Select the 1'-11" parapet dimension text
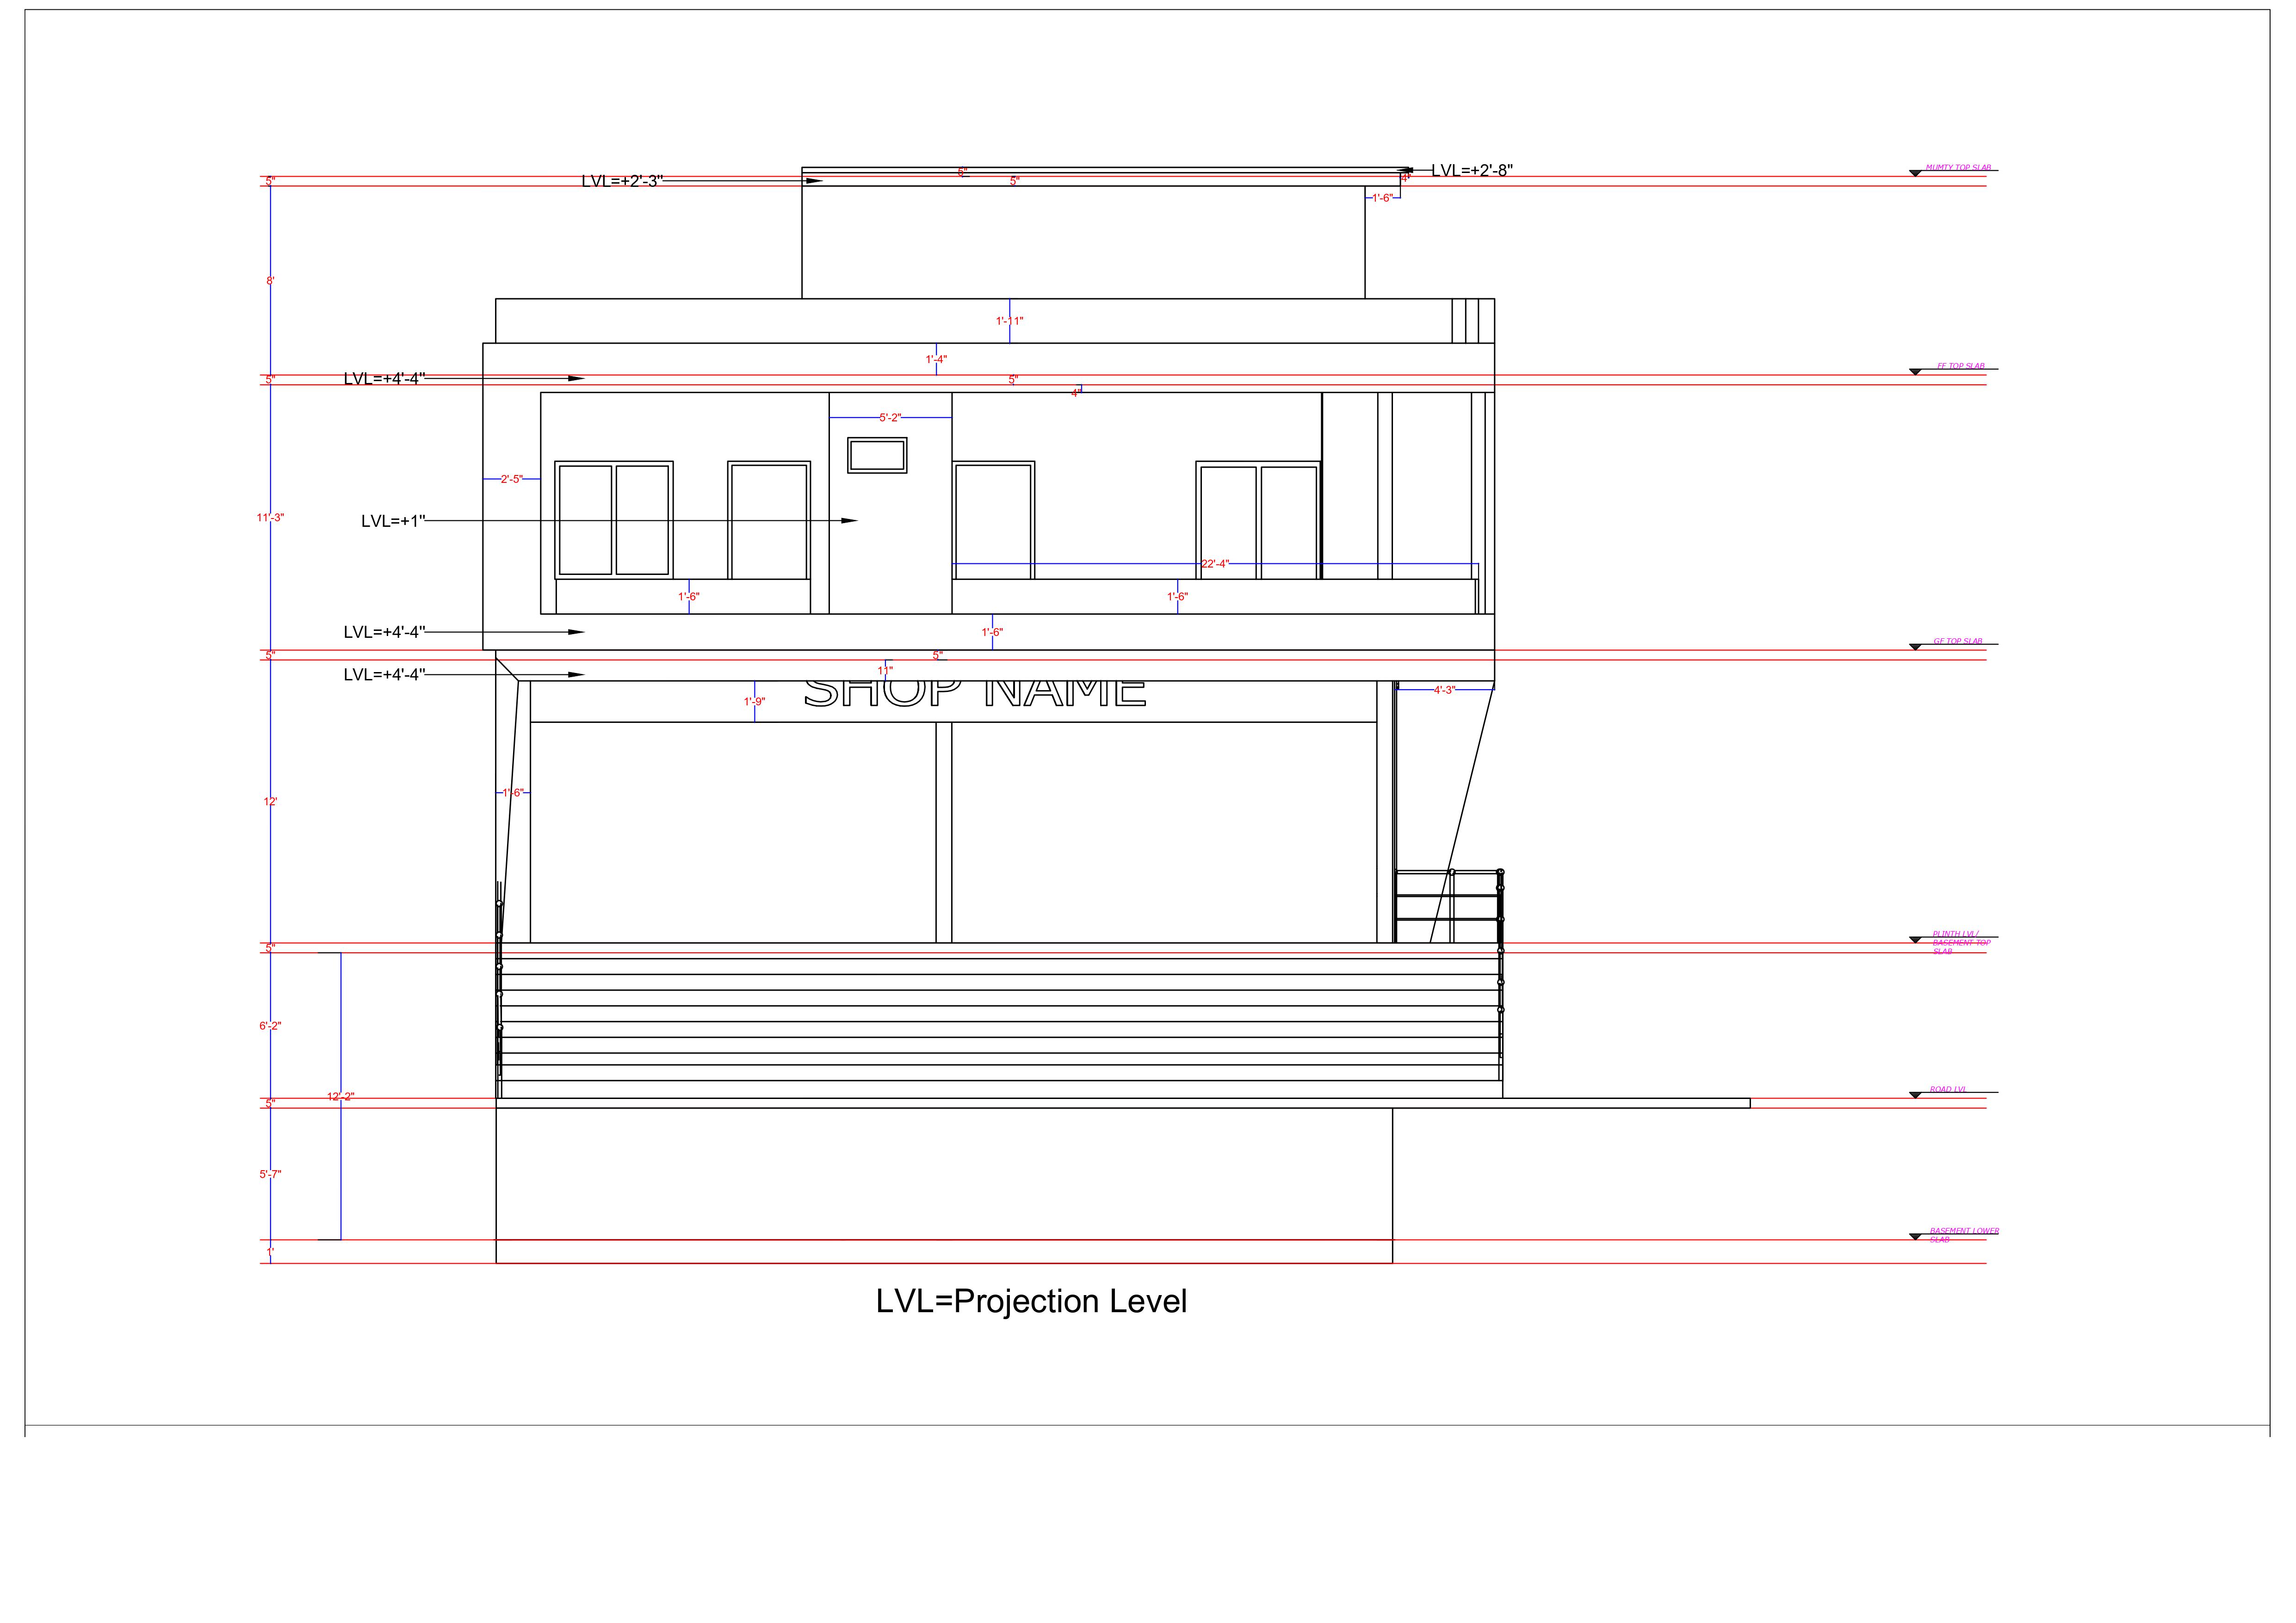The height and width of the screenshot is (1623, 2296). pyautogui.click(x=1009, y=321)
